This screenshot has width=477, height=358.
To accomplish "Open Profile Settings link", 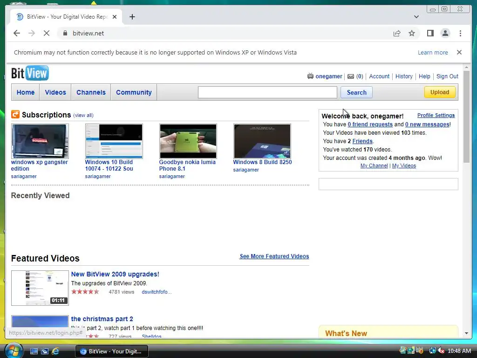I will pyautogui.click(x=436, y=116).
